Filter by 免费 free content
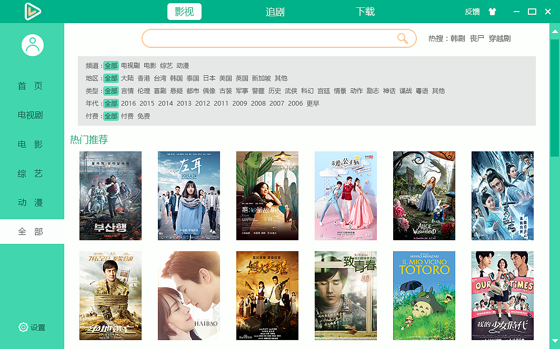Screen dimensions: 560x349 [144, 116]
